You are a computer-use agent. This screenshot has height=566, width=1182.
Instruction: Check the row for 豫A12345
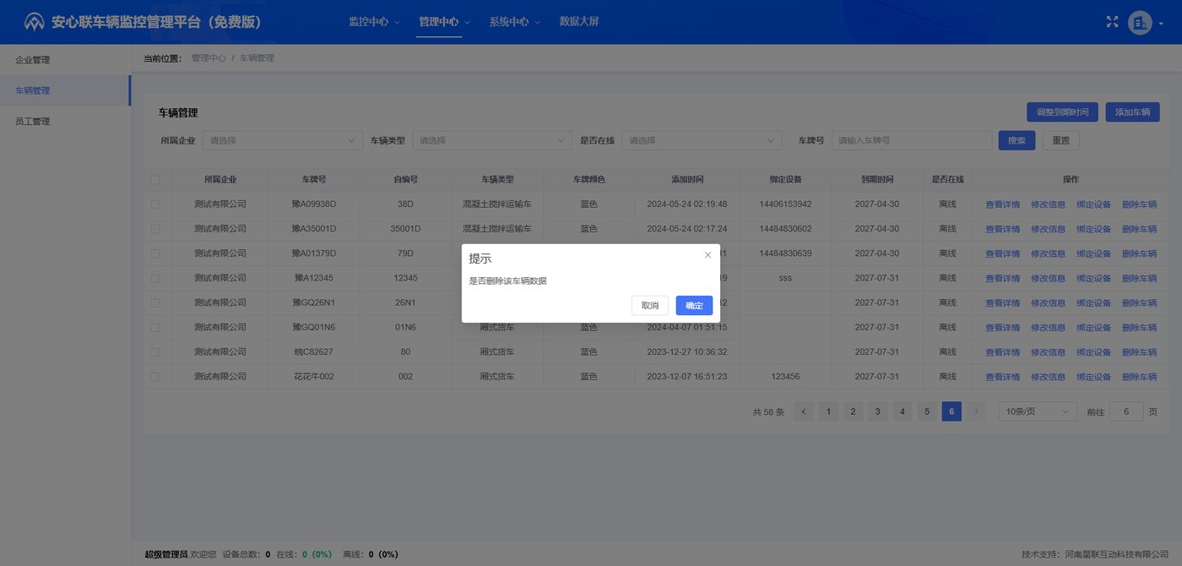[x=155, y=278]
